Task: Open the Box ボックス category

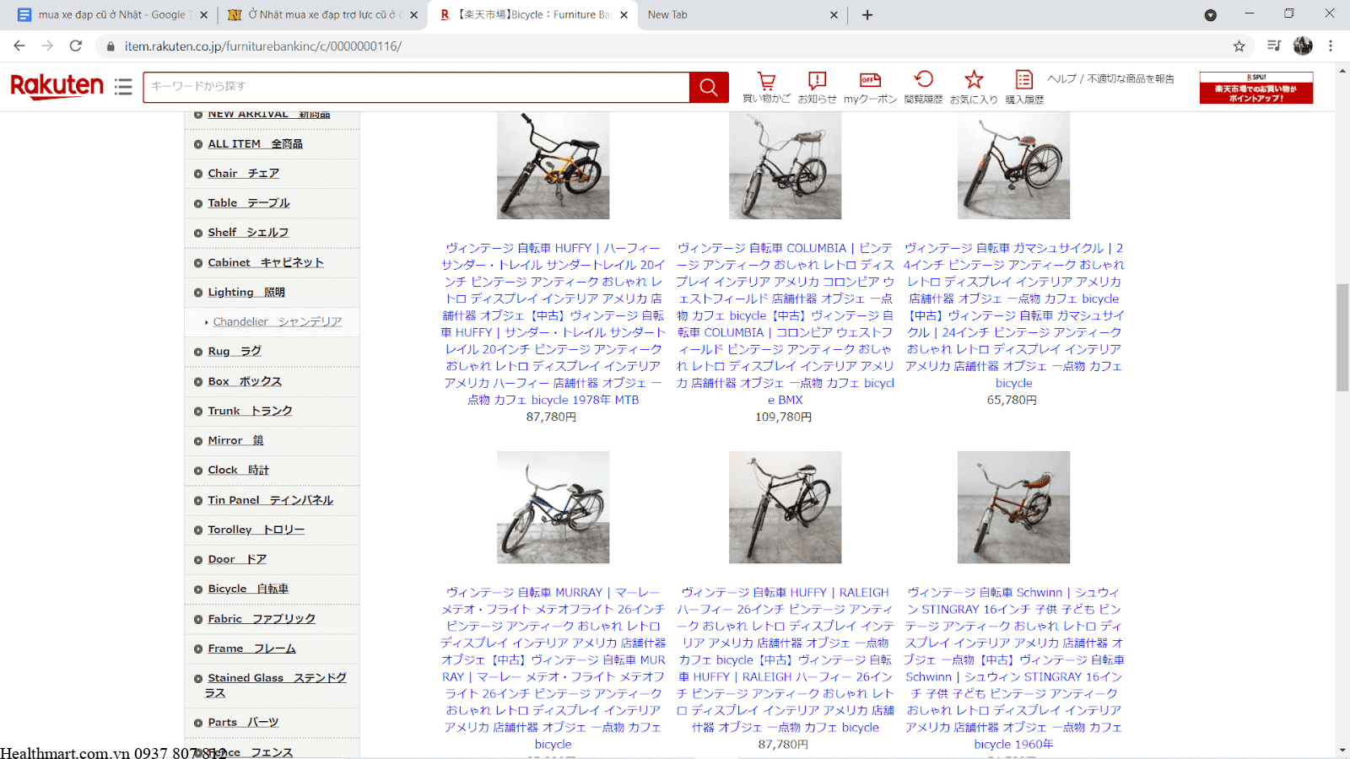Action: point(245,382)
